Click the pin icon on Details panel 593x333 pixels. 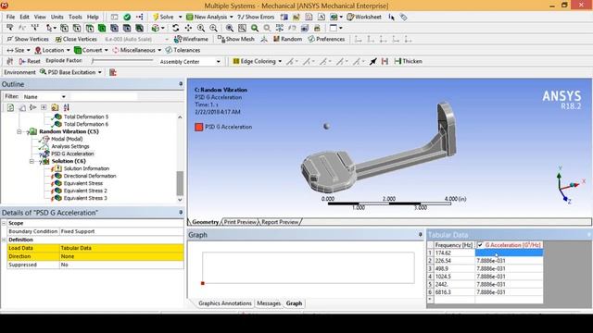(181, 212)
